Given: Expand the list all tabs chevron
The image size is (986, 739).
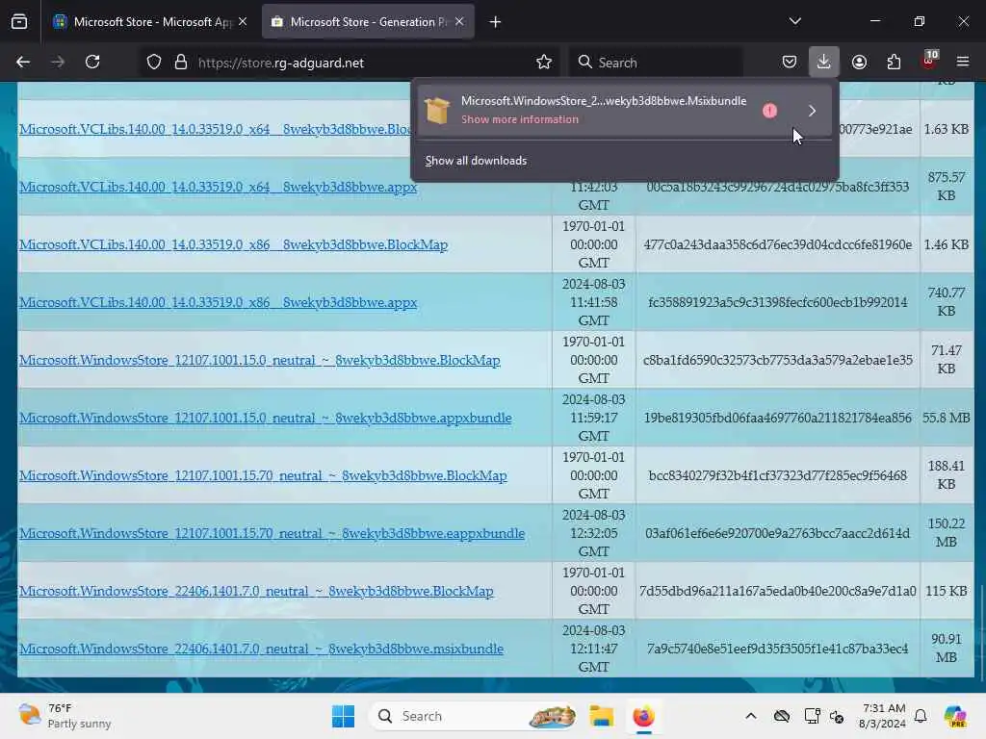Looking at the screenshot, I should [794, 21].
